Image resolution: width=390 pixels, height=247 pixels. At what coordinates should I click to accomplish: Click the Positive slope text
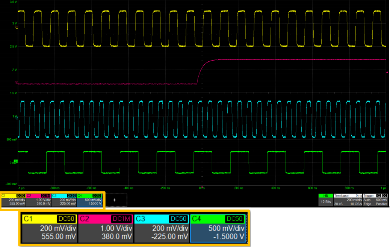[381, 204]
